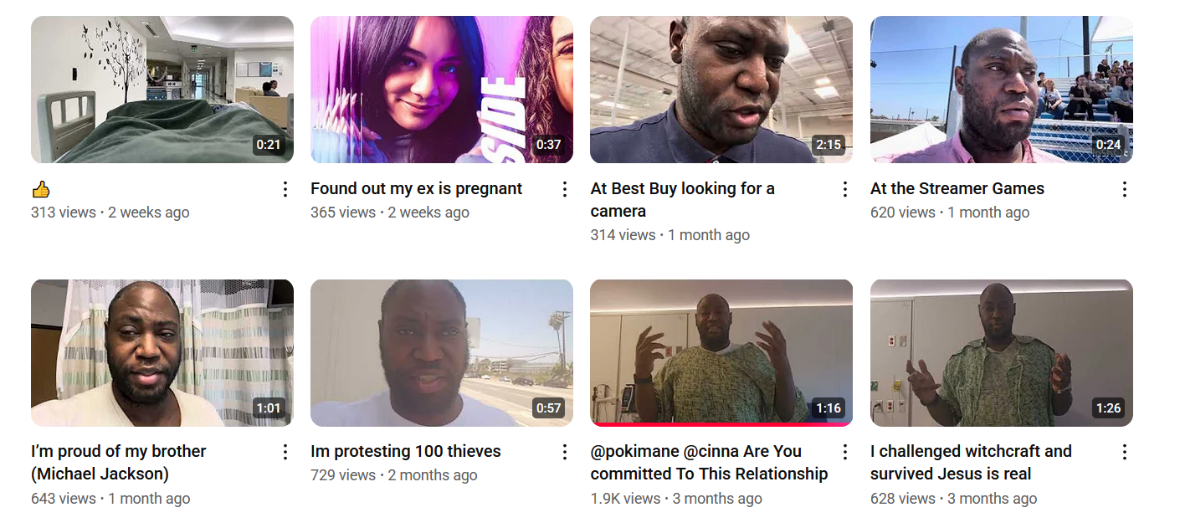Play the hospital room video thumbnail with 0:21 duration
Screen dimensions: 1180x528
[x=162, y=90]
